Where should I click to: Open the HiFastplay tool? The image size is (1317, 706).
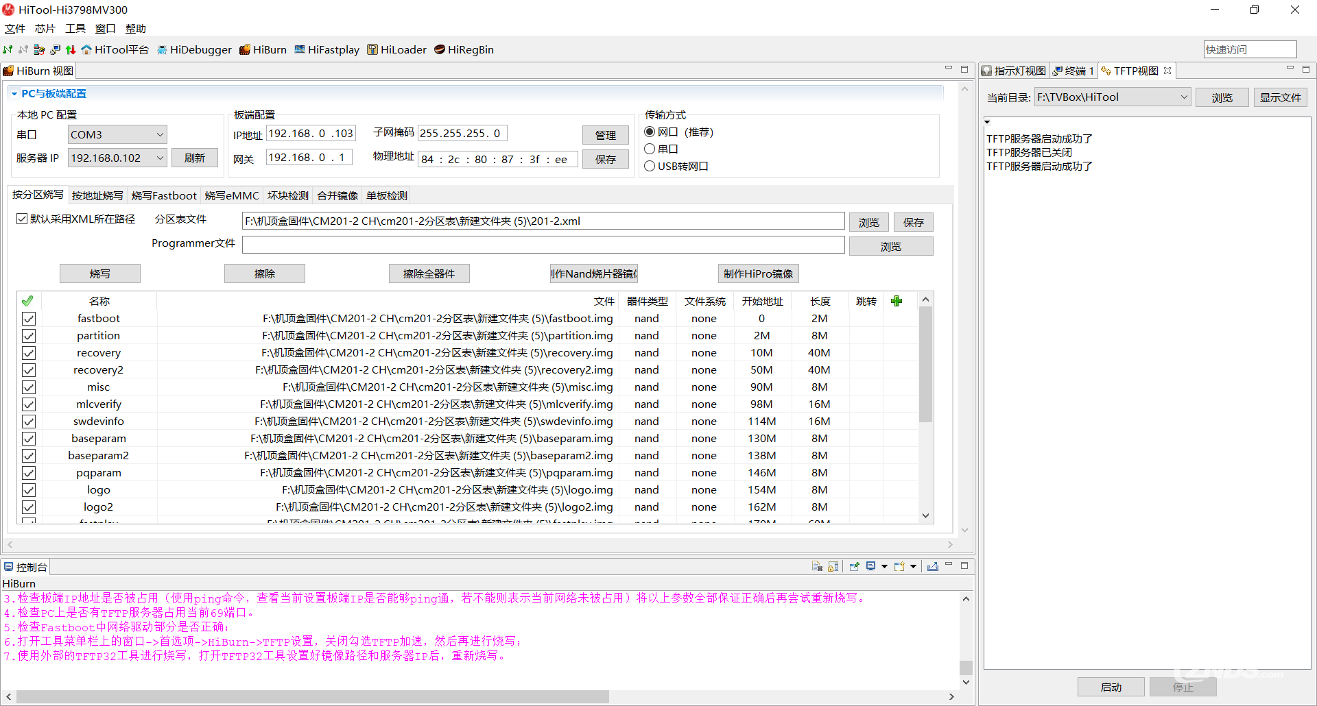327,49
